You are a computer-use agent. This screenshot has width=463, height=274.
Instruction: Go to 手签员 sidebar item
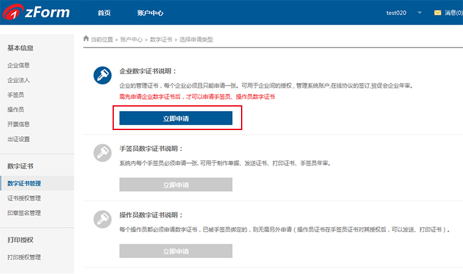[x=16, y=95]
